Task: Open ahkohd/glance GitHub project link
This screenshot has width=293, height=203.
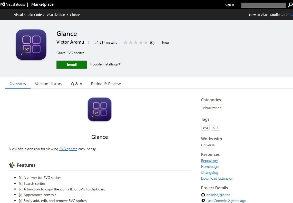Action: (x=218, y=195)
